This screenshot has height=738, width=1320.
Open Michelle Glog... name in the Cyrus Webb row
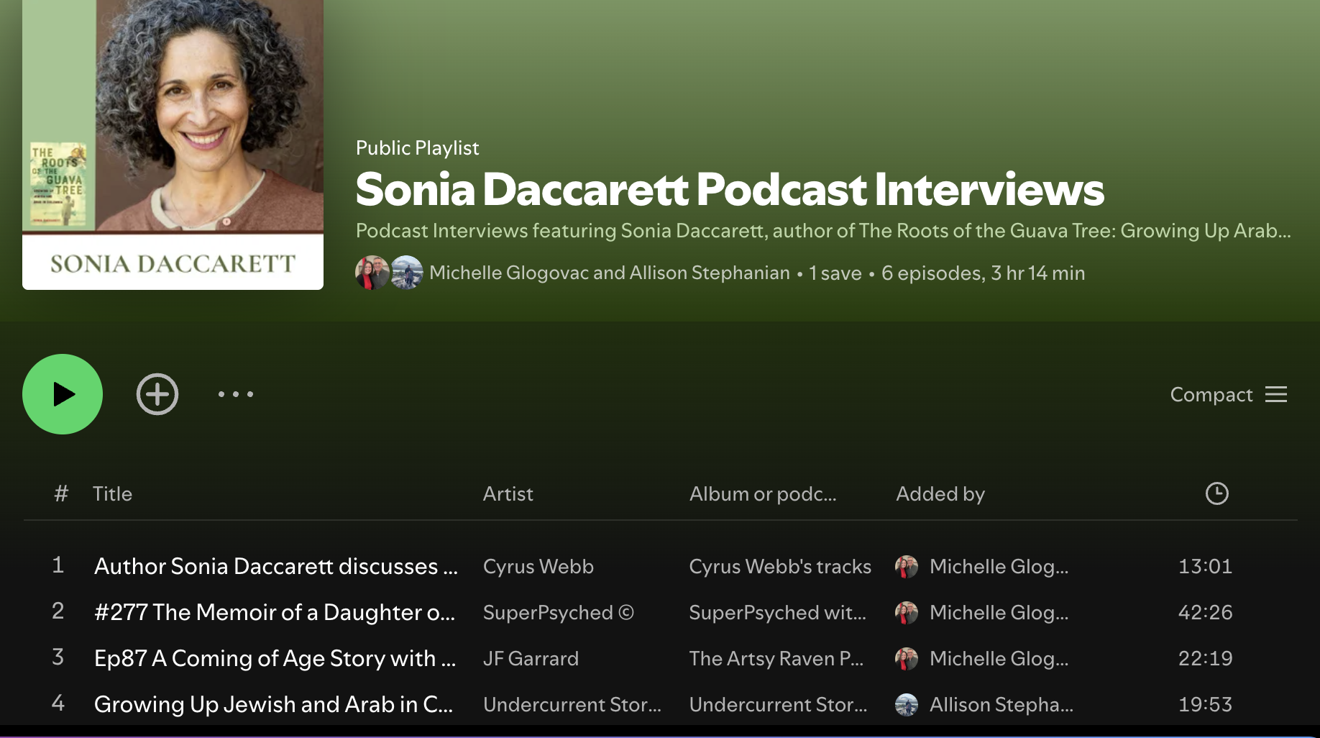999,566
